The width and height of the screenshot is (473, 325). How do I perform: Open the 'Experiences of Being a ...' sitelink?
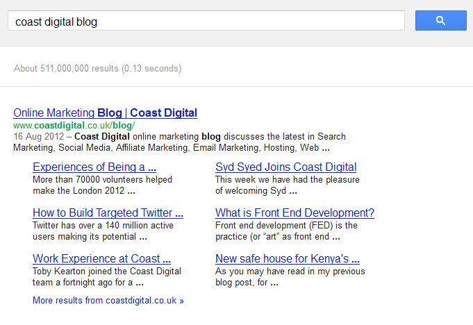coord(94,167)
